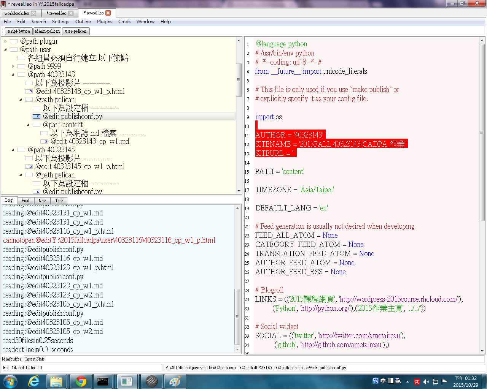Click the grey sphere application taskbar icon

[x=151, y=381]
